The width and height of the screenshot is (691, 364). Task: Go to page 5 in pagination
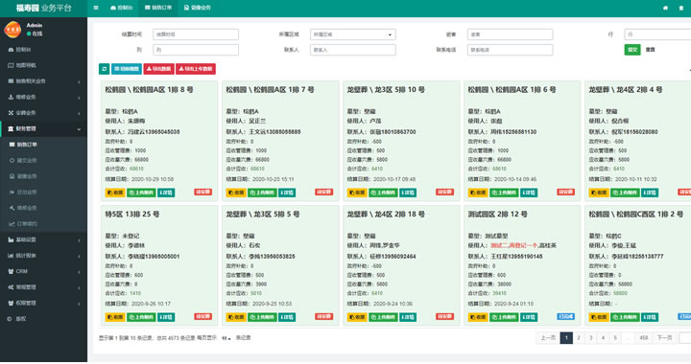point(615,337)
